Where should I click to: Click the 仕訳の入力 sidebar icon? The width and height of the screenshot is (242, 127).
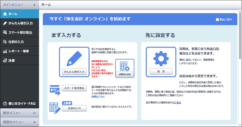click(5, 42)
